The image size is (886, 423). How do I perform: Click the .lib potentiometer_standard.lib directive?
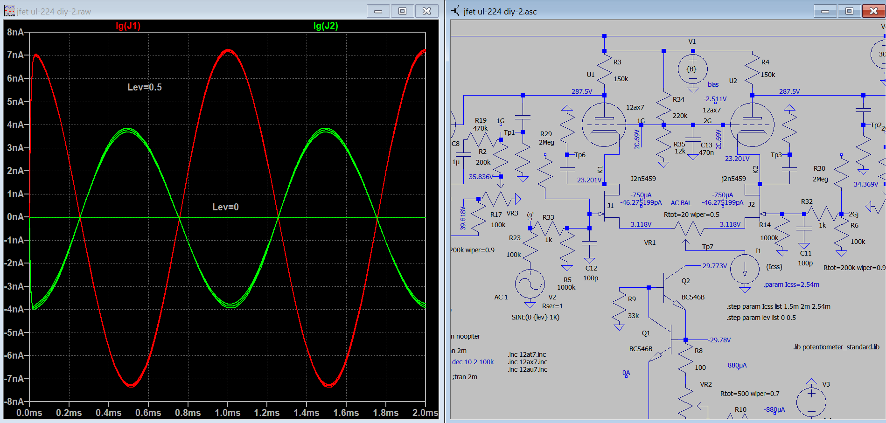pos(836,347)
